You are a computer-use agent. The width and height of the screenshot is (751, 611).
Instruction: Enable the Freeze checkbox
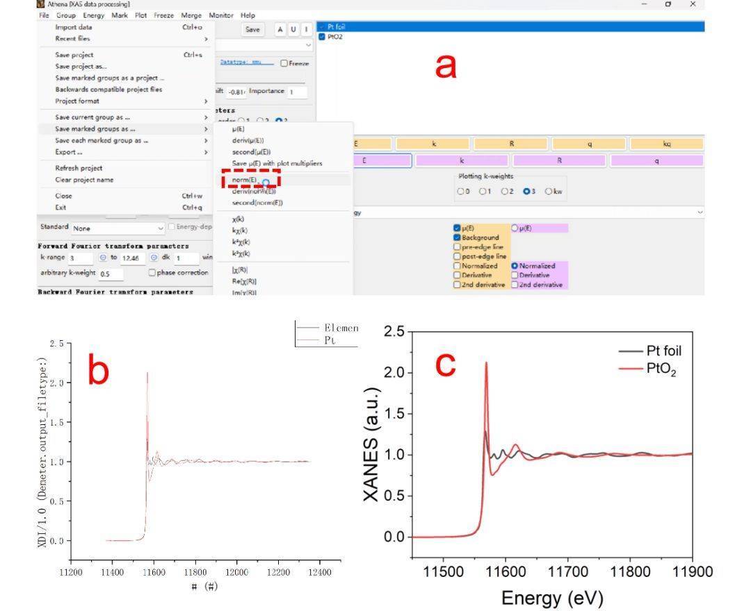[x=284, y=63]
